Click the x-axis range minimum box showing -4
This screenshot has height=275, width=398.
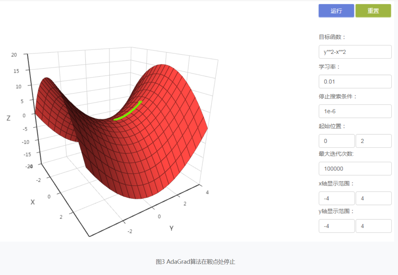336,198
